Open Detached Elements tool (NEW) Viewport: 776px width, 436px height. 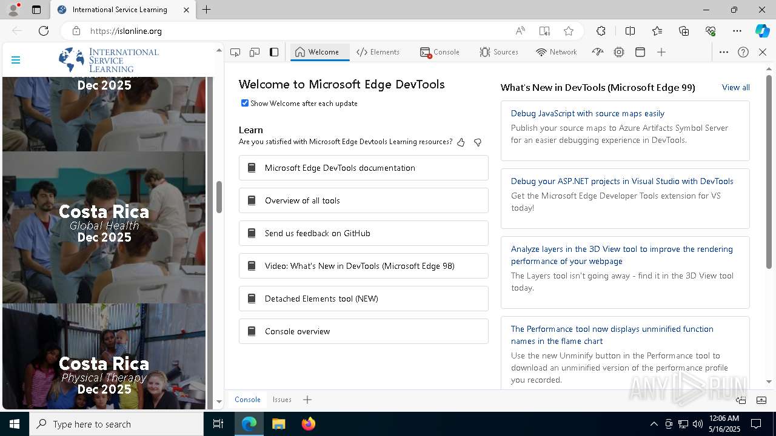pos(363,299)
